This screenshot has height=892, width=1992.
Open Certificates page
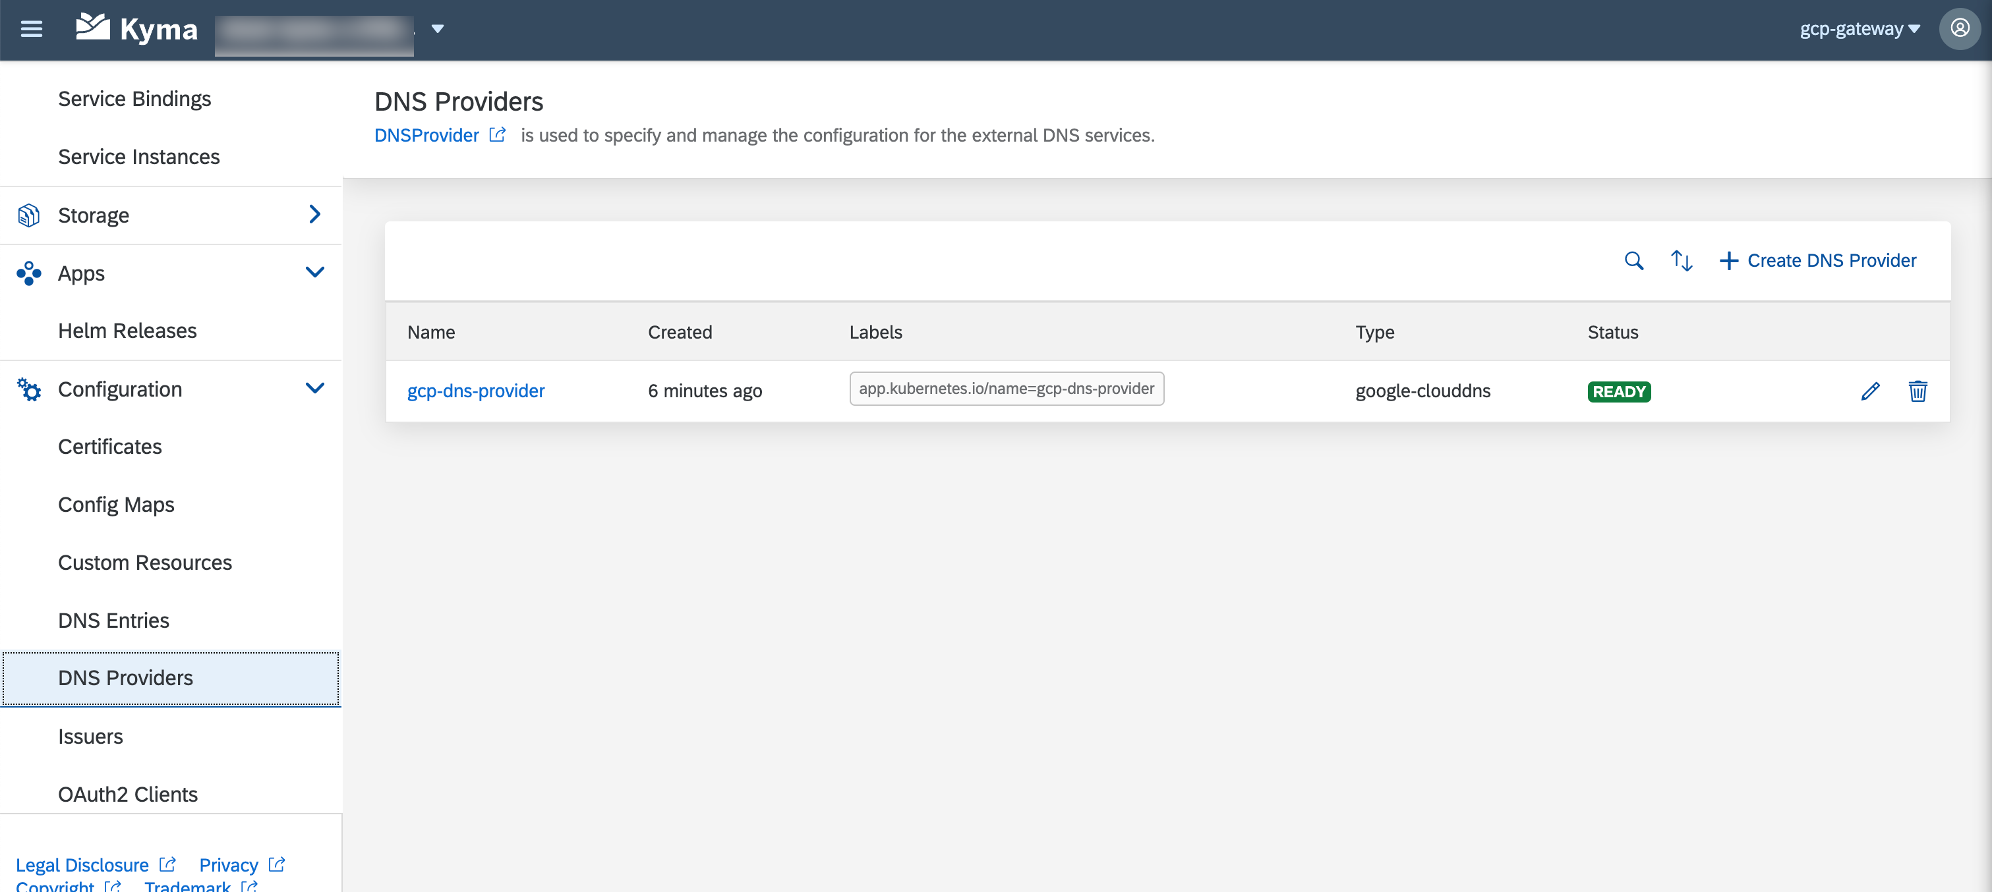click(110, 447)
